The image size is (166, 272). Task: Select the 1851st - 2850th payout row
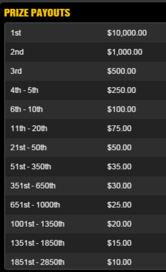tap(86, 262)
